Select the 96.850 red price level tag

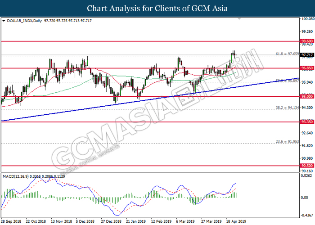coord(306,68)
